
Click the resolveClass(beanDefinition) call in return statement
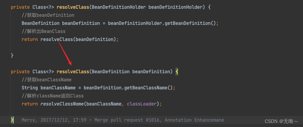[78, 39]
